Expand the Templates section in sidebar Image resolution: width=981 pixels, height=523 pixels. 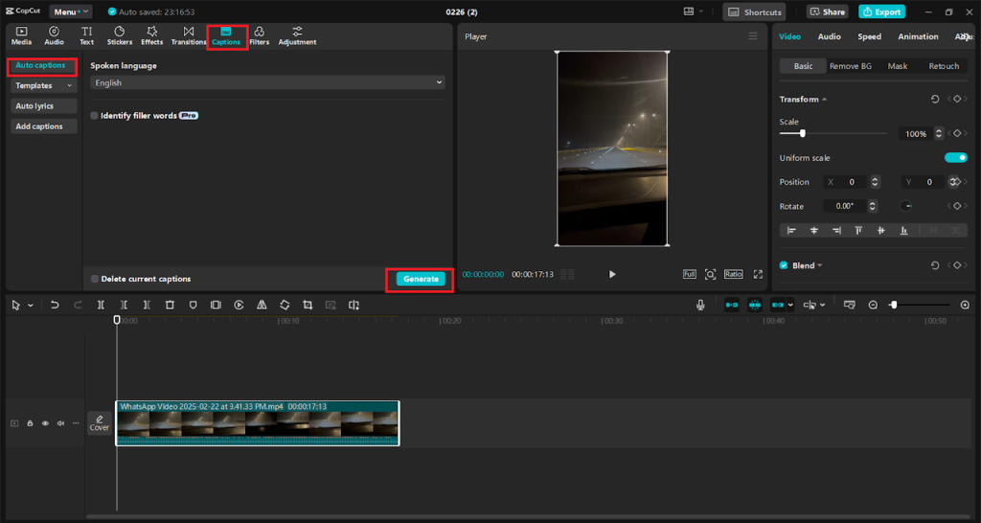click(x=43, y=85)
